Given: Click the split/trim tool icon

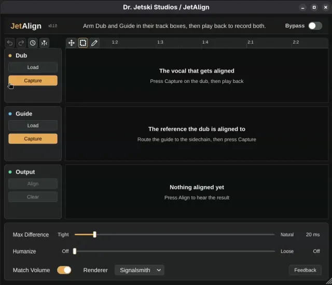Looking at the screenshot, I should pos(44,43).
